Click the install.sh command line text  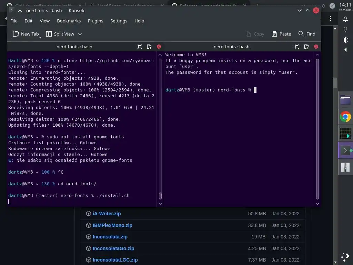(113, 195)
